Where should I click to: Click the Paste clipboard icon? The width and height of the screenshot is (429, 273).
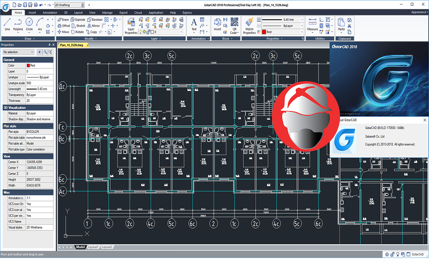341,24
